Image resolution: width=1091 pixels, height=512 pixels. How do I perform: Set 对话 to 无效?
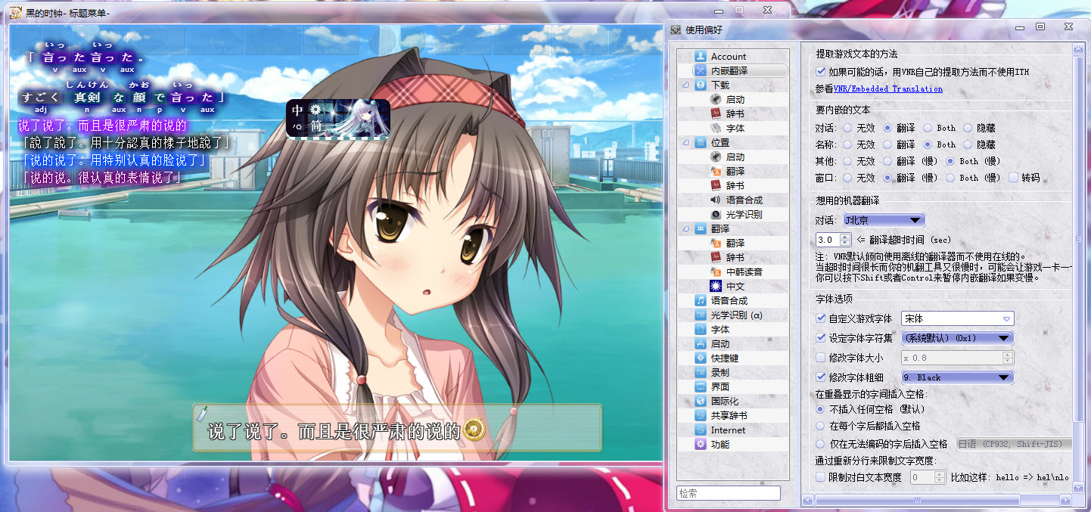847,128
